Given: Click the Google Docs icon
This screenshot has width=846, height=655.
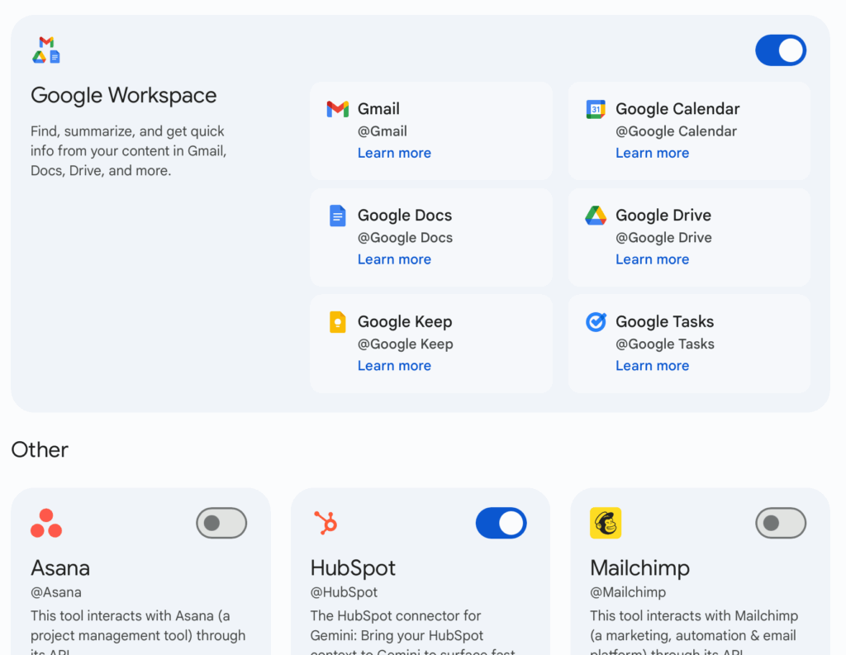Looking at the screenshot, I should [x=337, y=216].
